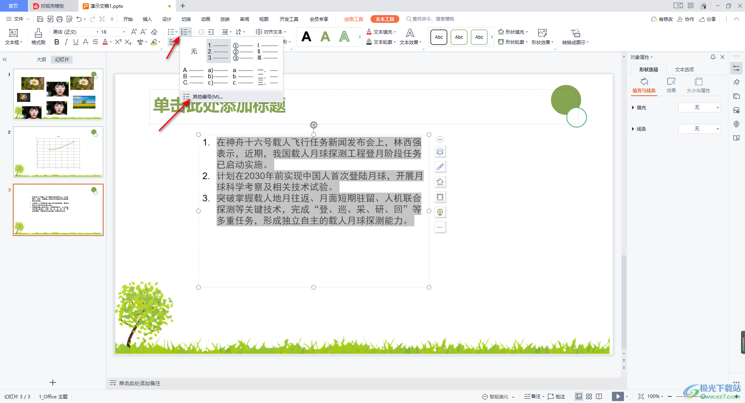Open Fill & Line section icon
This screenshot has width=745, height=403.
coord(644,85)
